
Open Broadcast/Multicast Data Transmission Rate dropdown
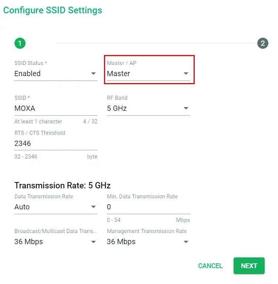pyautogui.click(x=52, y=242)
